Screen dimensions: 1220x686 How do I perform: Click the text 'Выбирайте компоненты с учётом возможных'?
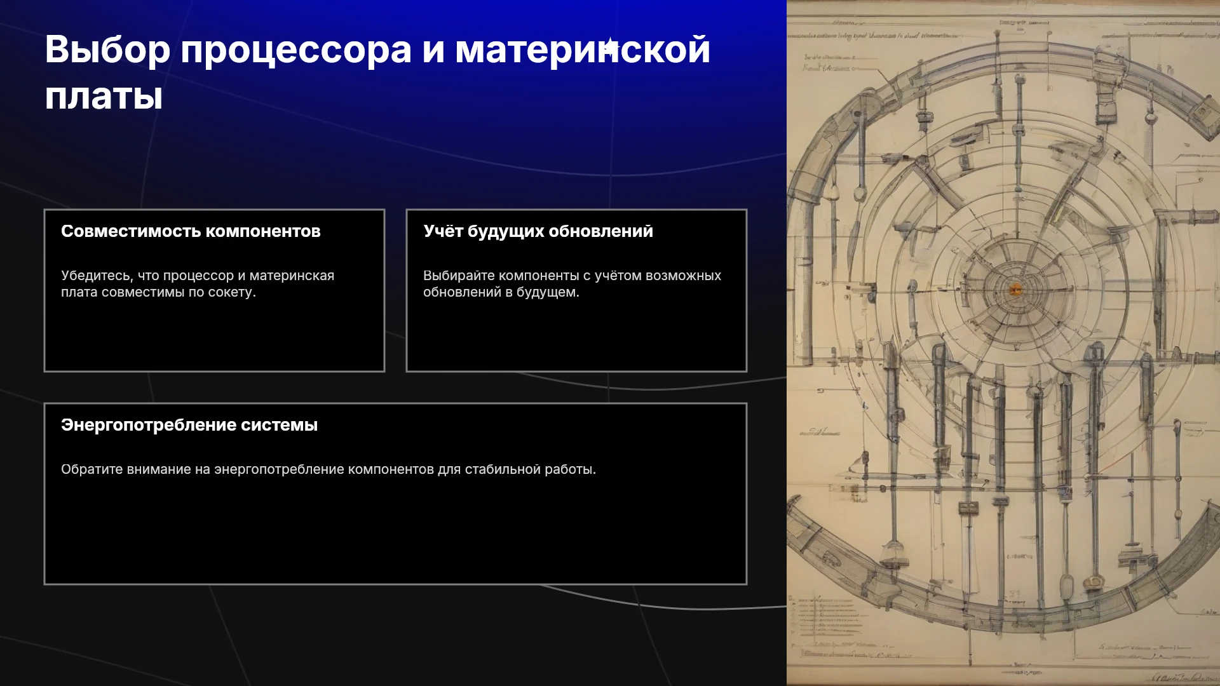pyautogui.click(x=572, y=276)
